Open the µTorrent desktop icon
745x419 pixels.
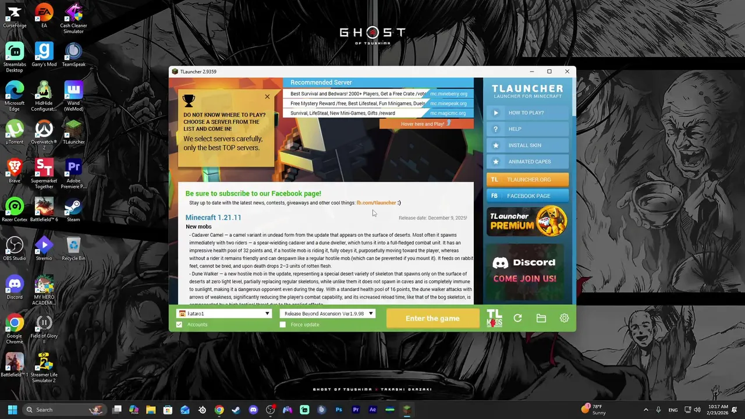pos(15,132)
